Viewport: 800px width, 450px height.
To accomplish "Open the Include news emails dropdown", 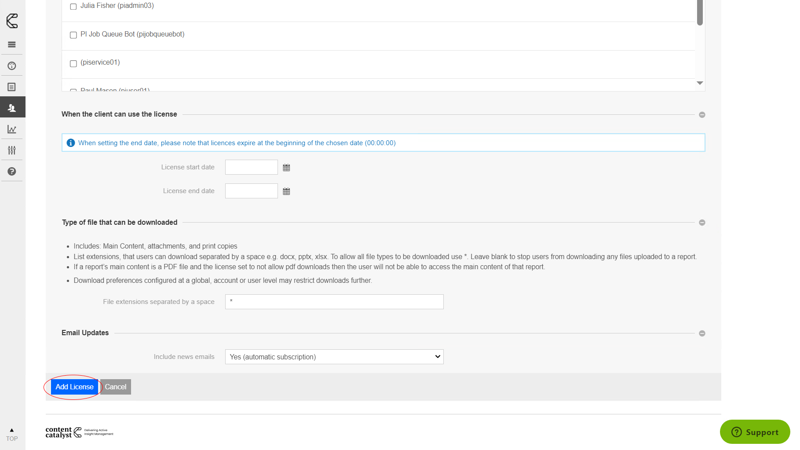I will (x=334, y=357).
